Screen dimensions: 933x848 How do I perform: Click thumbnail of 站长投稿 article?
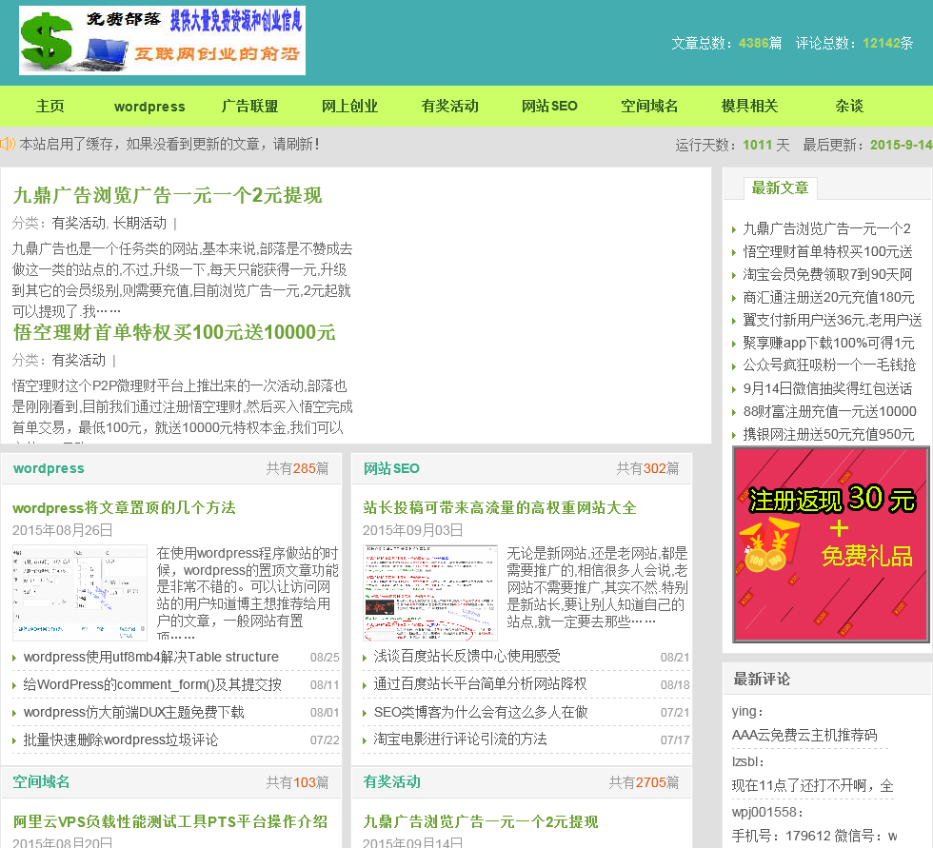[x=429, y=592]
